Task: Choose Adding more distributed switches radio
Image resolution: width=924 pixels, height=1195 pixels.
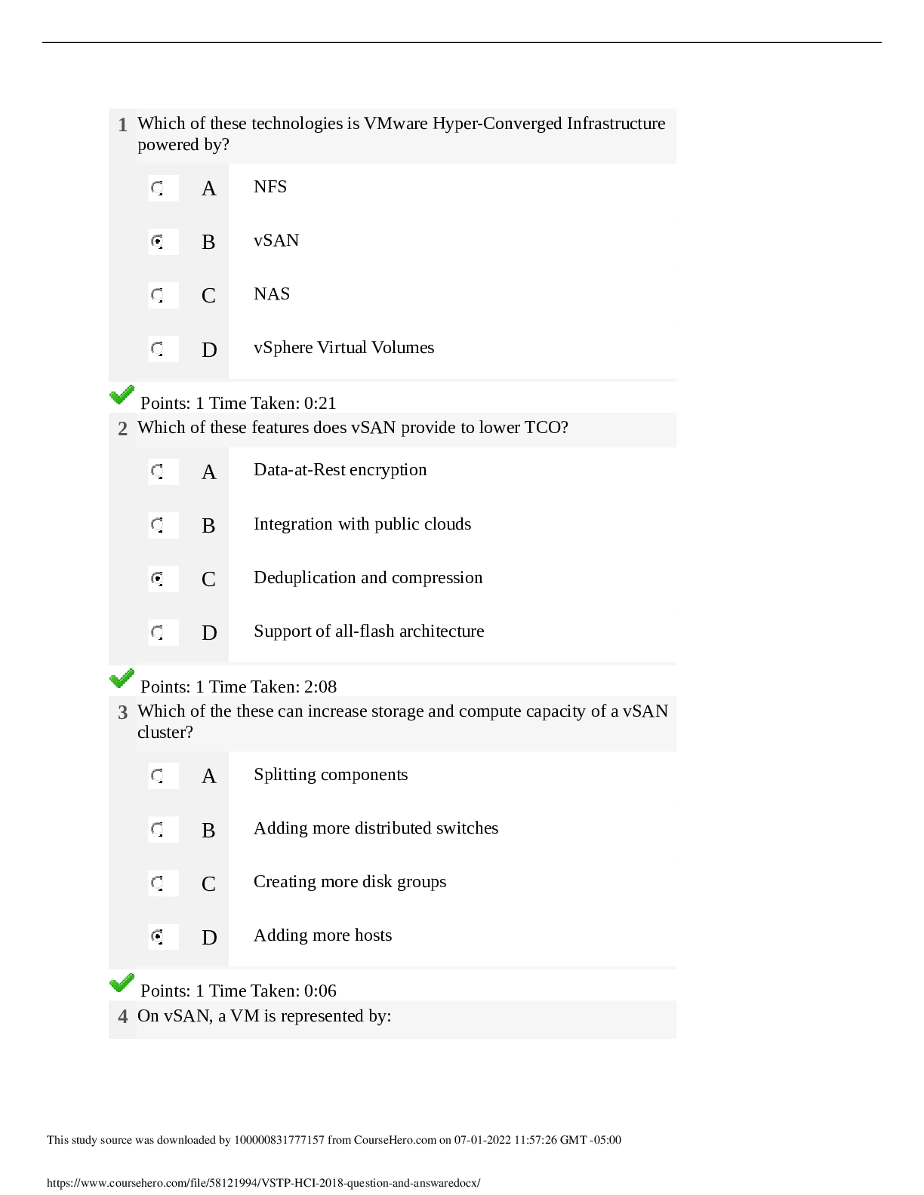Action: 157,829
